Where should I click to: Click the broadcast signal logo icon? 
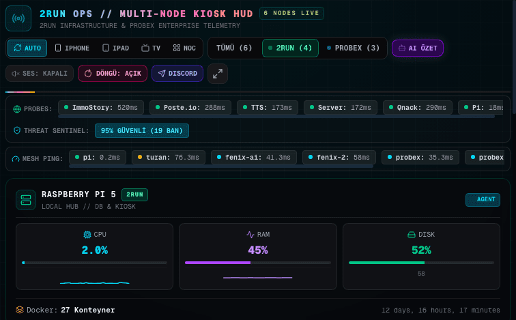(x=18, y=18)
